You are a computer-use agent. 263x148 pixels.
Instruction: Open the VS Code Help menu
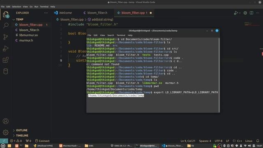[53, 7]
